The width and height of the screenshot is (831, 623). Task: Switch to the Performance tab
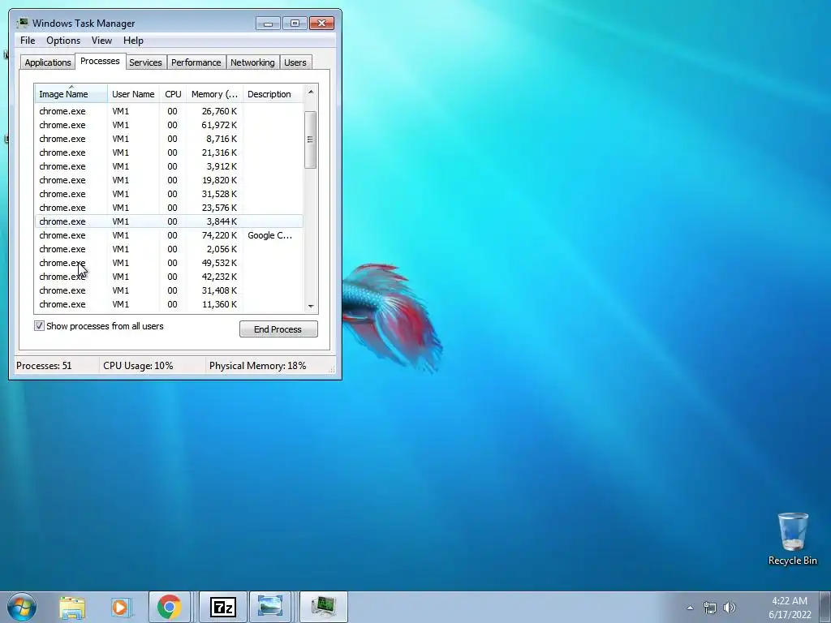(x=196, y=62)
